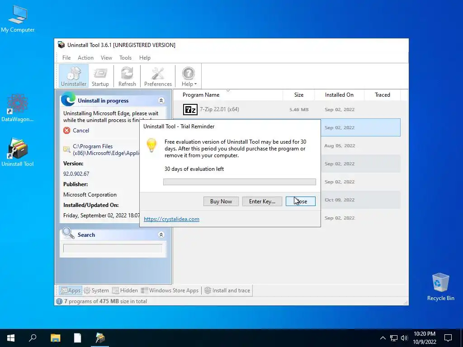Image resolution: width=463 pixels, height=347 pixels.
Task: Open the DataWagon desktop shortcut
Action: coord(18,108)
